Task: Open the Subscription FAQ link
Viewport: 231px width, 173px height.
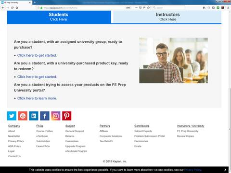Action: (x=43, y=141)
